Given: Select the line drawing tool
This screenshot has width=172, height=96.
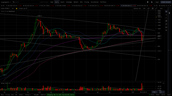Looking at the screenshot, I should pos(166,18).
